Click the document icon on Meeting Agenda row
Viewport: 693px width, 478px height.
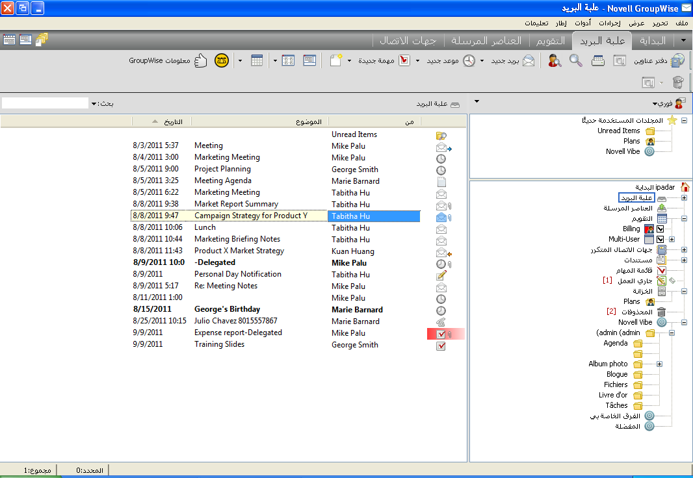[x=441, y=181]
